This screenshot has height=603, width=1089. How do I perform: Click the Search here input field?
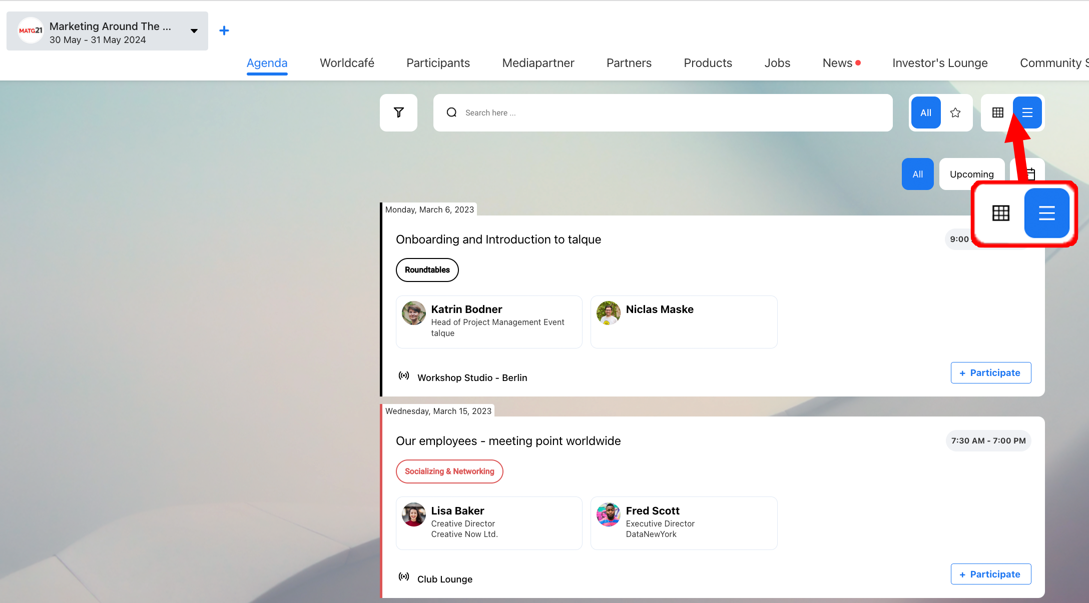663,112
